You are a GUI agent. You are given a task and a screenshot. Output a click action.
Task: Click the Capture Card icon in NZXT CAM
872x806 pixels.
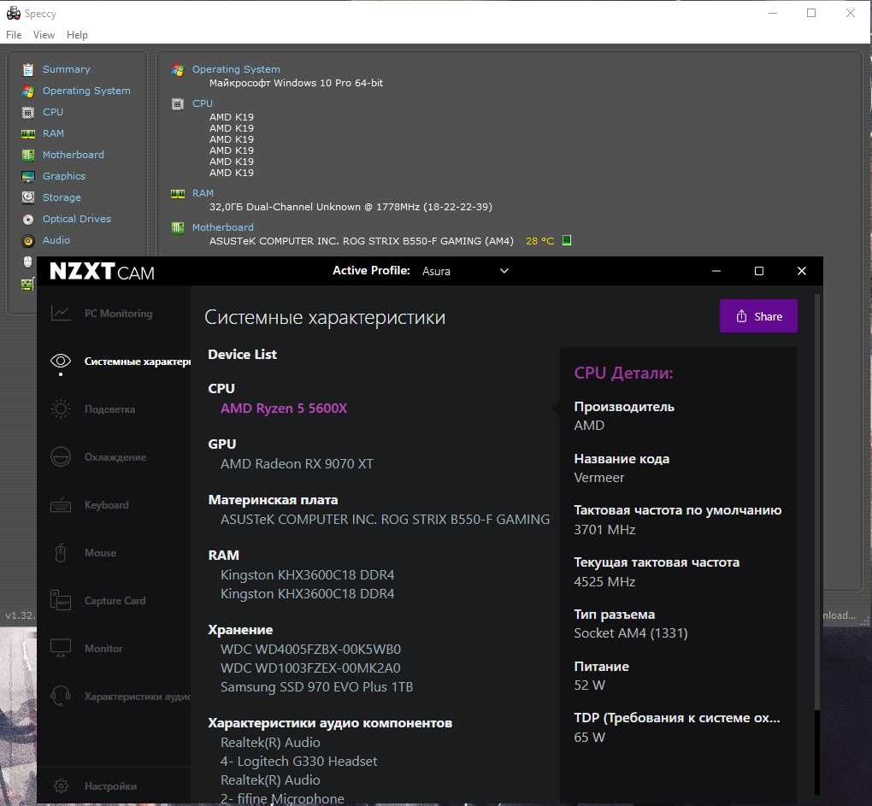[x=61, y=600]
